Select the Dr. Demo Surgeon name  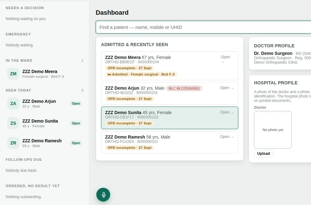tap(273, 53)
